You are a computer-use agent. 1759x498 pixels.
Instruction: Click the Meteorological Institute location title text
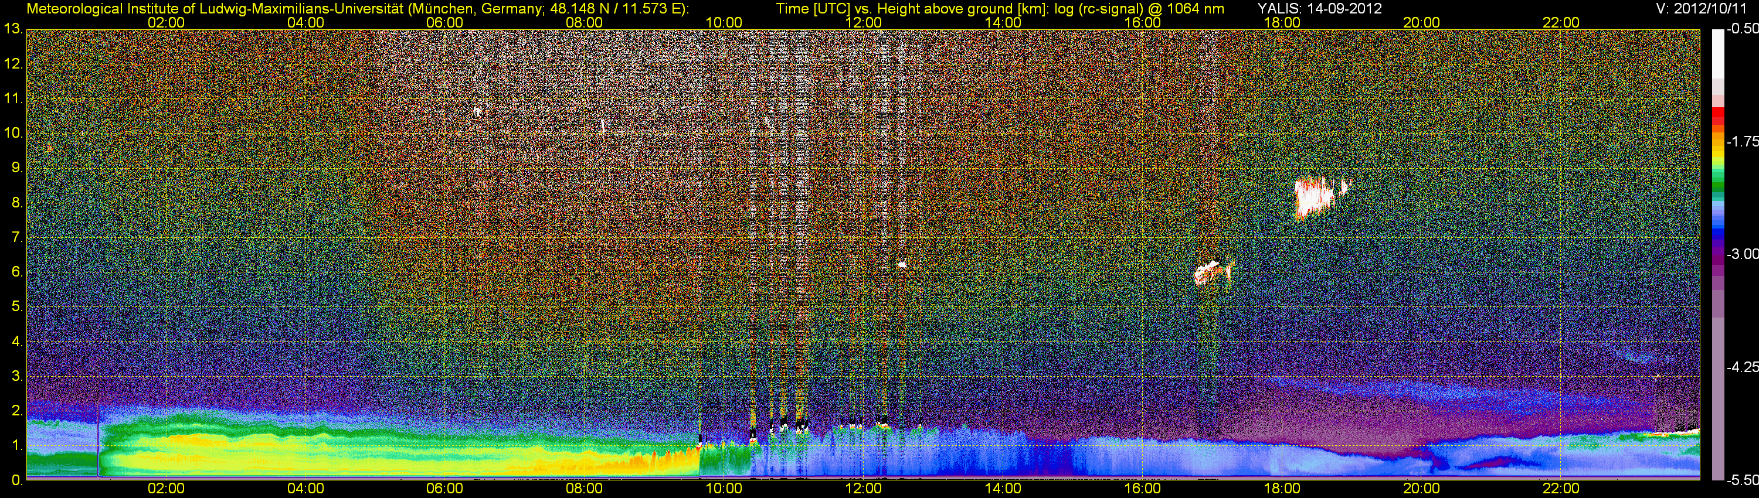[358, 8]
